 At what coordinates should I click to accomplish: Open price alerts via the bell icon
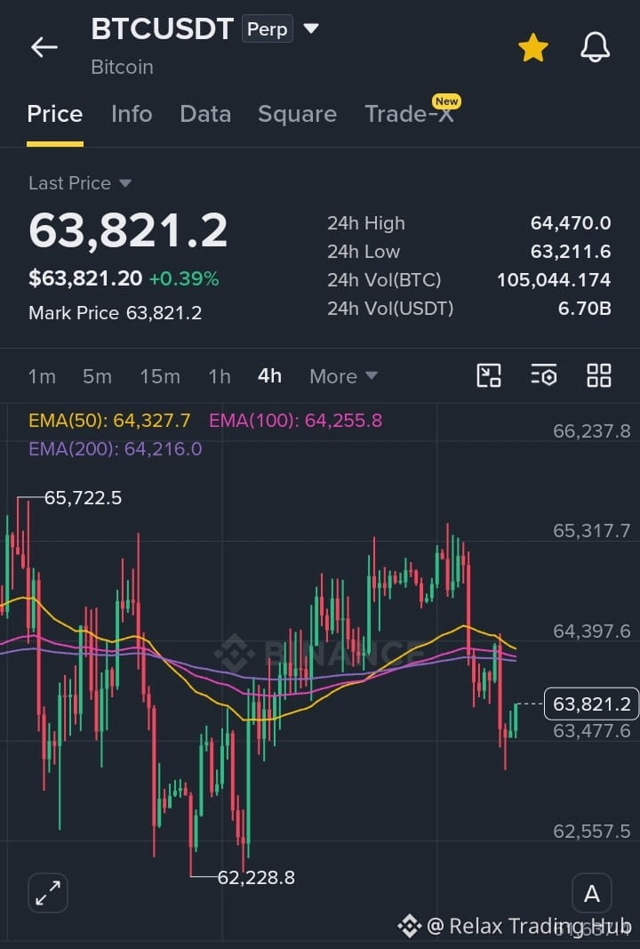pyautogui.click(x=596, y=47)
